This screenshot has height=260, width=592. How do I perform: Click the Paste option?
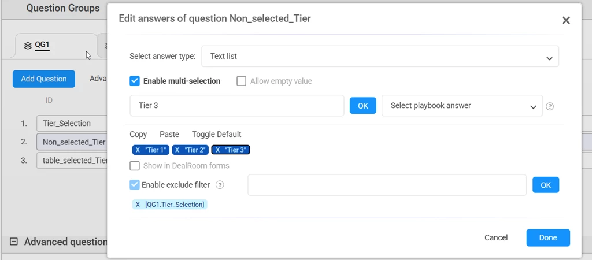point(169,134)
